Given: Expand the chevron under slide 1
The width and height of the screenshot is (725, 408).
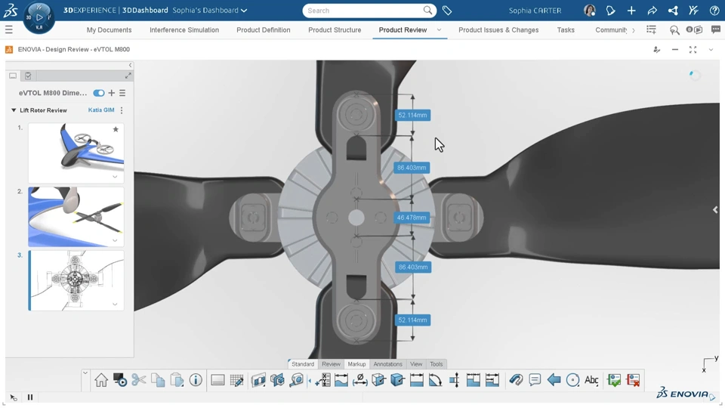Looking at the screenshot, I should click(115, 177).
